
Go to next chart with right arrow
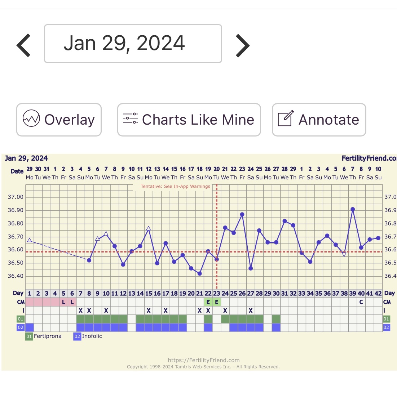tap(242, 45)
